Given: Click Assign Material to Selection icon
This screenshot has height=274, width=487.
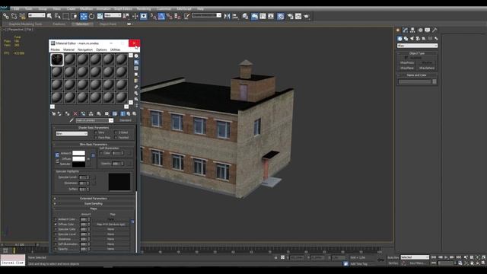Looking at the screenshot, I should coord(67,113).
